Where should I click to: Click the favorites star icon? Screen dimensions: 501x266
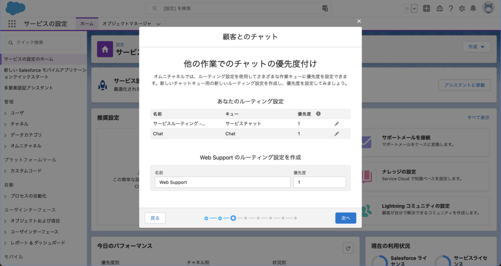point(407,9)
